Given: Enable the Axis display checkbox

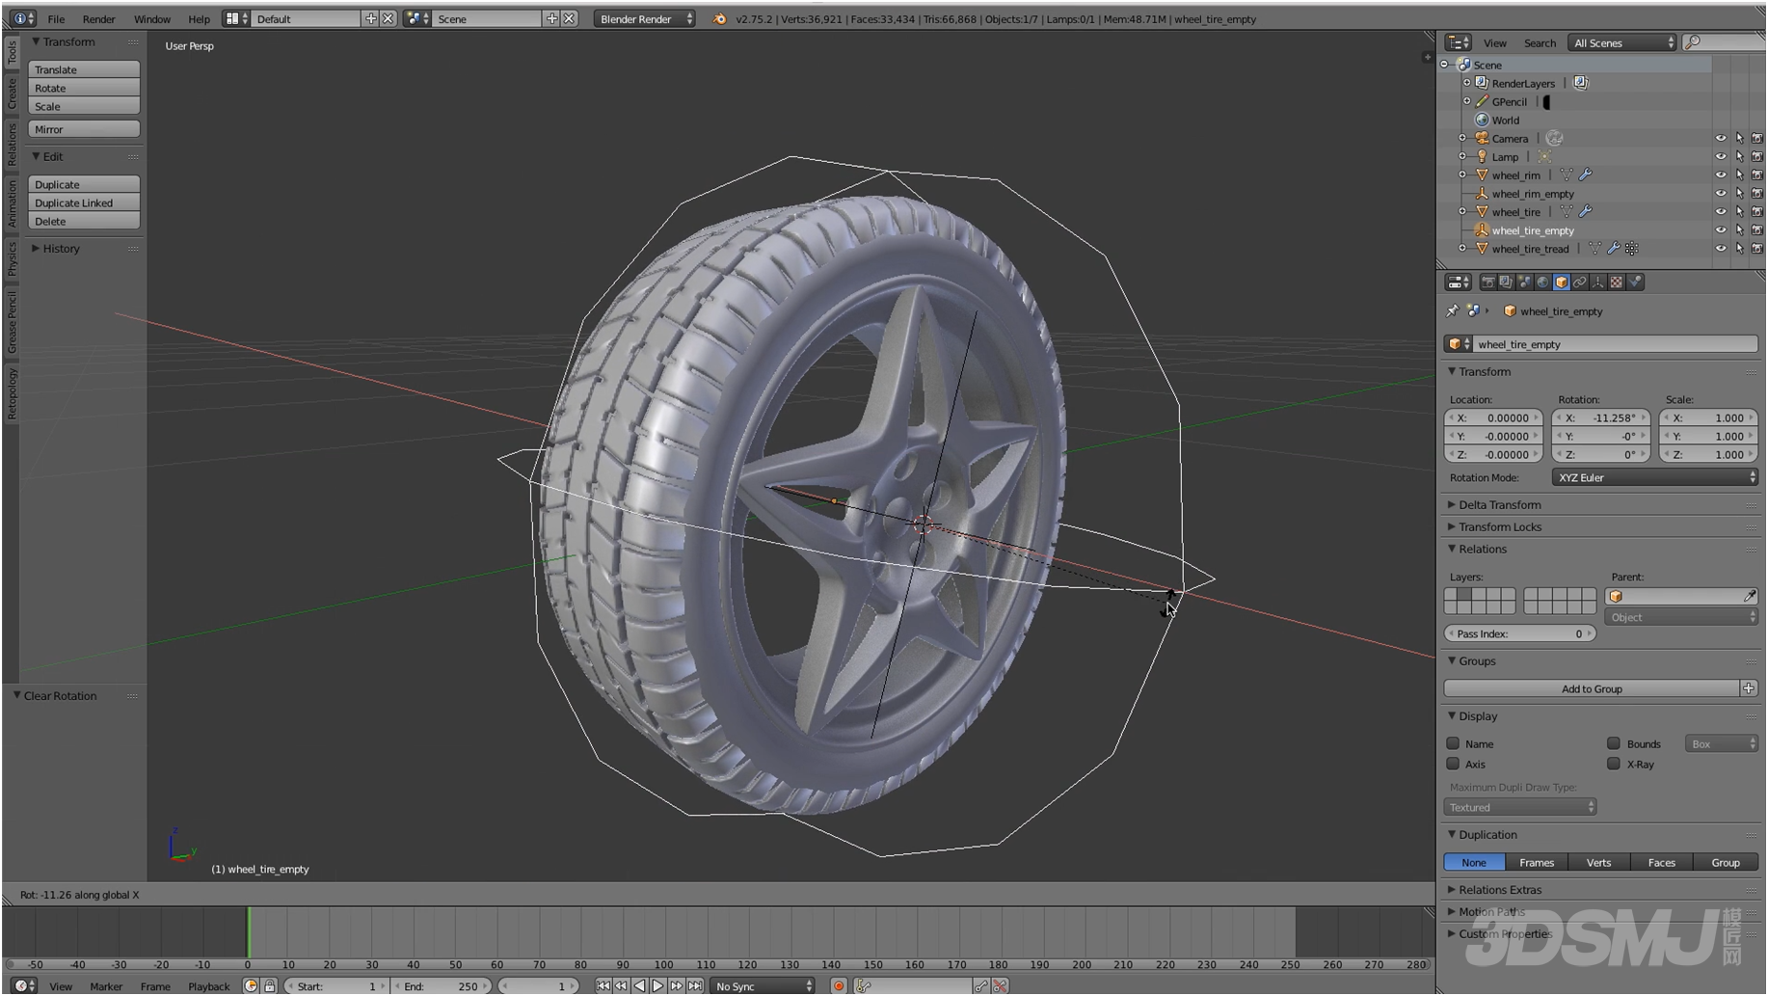Looking at the screenshot, I should click(x=1453, y=764).
